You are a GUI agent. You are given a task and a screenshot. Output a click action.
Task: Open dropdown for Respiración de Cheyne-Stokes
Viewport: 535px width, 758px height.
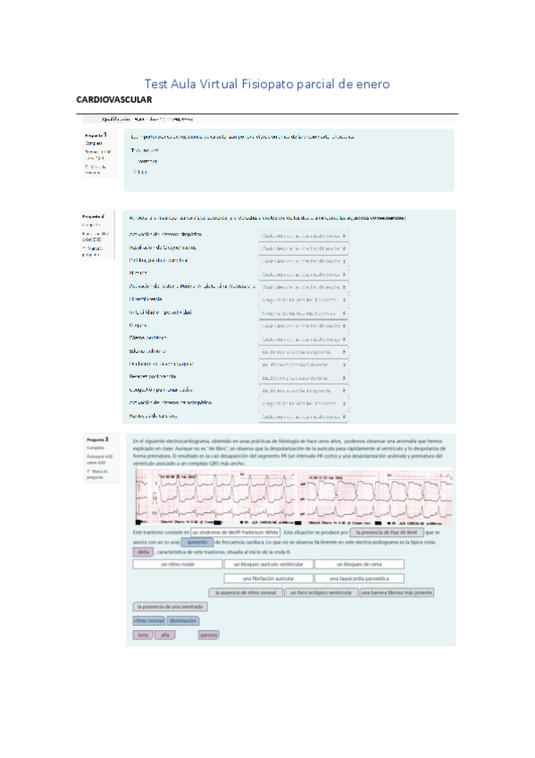304,248
